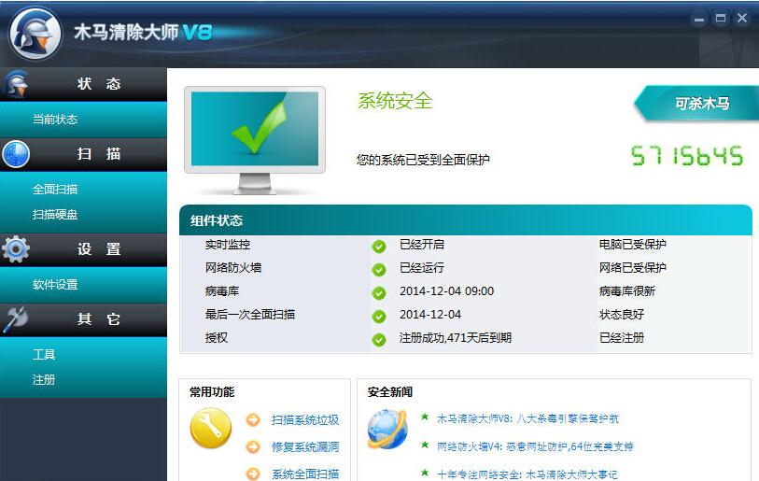The width and height of the screenshot is (759, 481).
Task: Click the 状态良好 text
Action: (622, 315)
